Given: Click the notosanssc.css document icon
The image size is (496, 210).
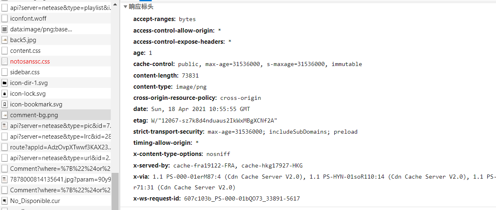Looking at the screenshot, I should pos(5,61).
